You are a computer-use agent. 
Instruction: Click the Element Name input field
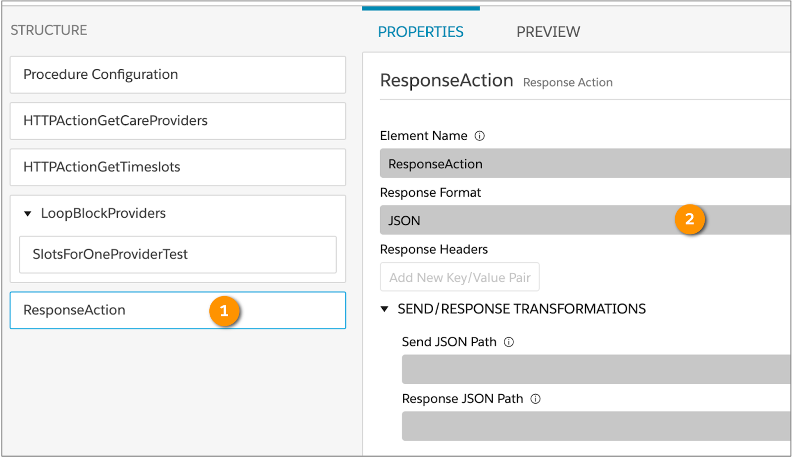[585, 163]
